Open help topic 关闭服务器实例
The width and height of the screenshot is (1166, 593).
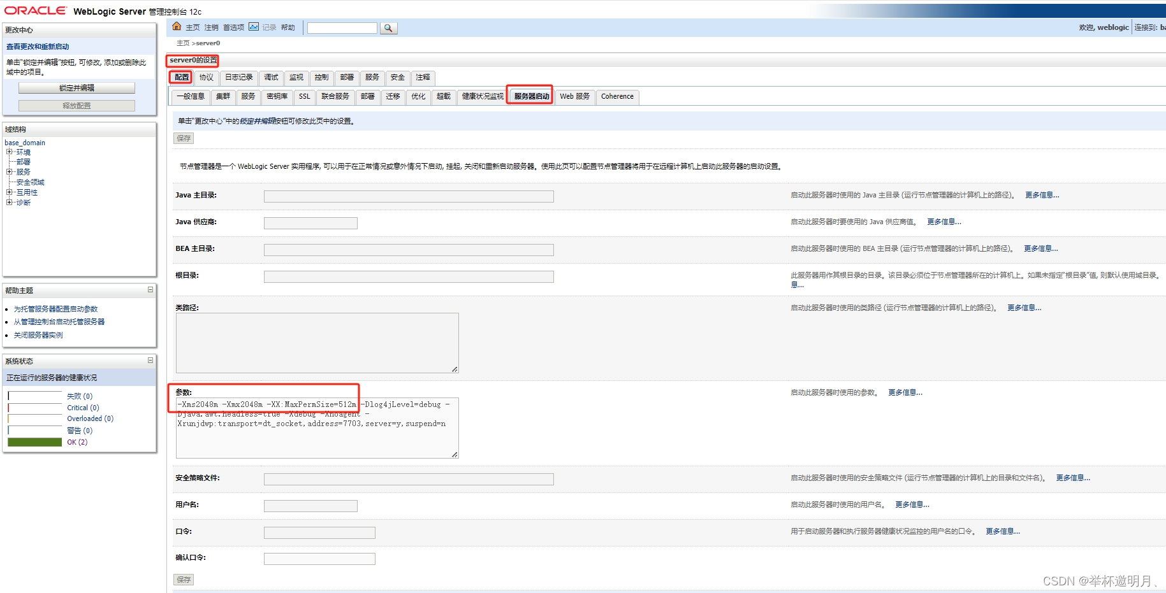38,335
